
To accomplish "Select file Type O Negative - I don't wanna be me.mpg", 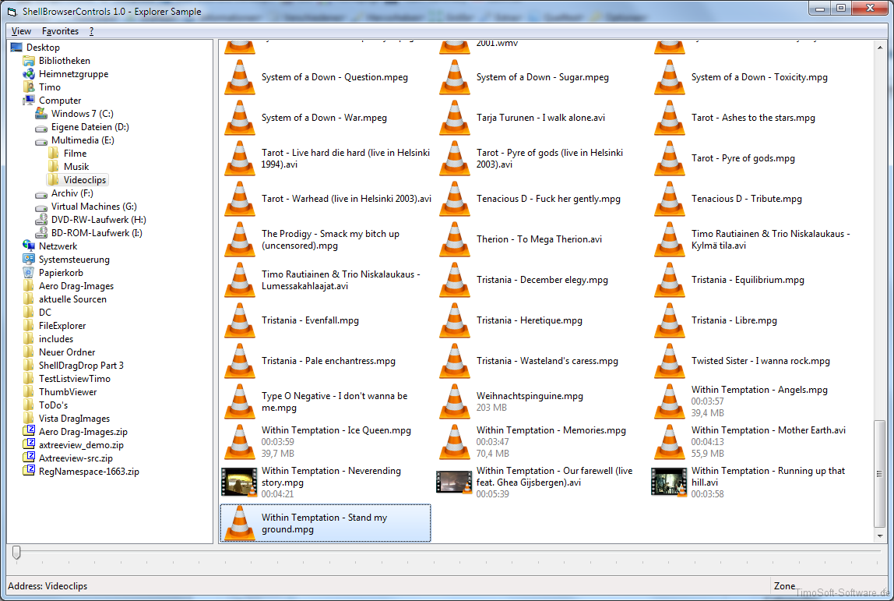I will coord(335,401).
